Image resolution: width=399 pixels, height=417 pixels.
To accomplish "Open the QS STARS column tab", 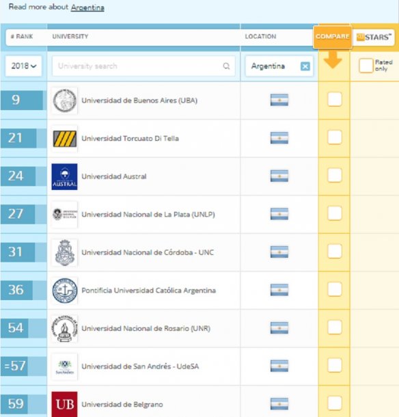I will point(374,37).
